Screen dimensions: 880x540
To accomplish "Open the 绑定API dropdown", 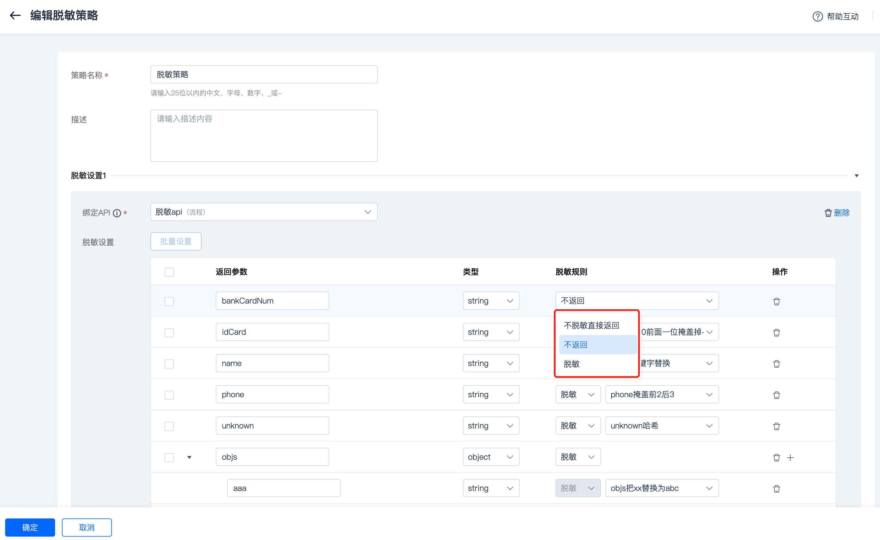I will (263, 212).
